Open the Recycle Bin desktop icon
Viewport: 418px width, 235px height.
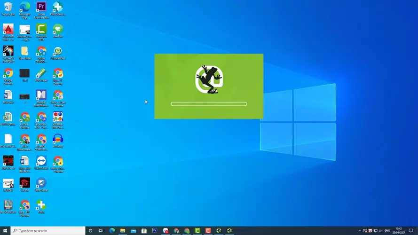(8, 9)
